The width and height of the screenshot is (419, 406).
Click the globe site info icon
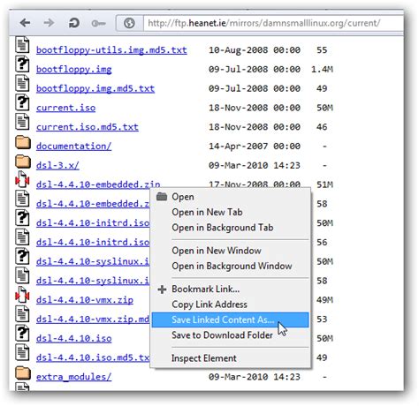click(x=129, y=23)
